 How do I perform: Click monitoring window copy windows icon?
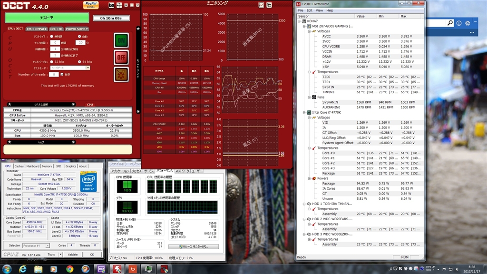pos(269,5)
